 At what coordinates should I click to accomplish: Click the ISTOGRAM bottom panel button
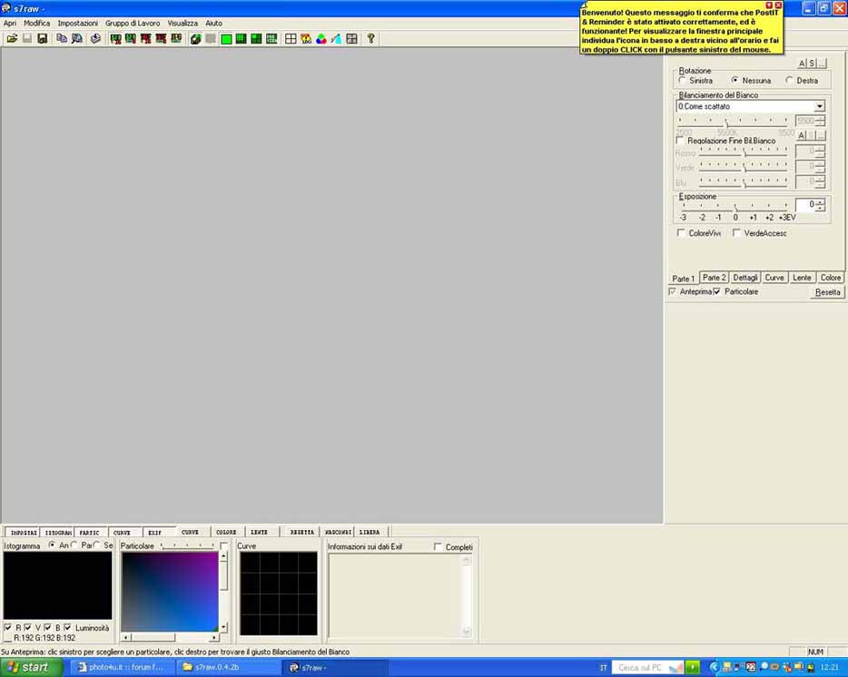pos(58,533)
